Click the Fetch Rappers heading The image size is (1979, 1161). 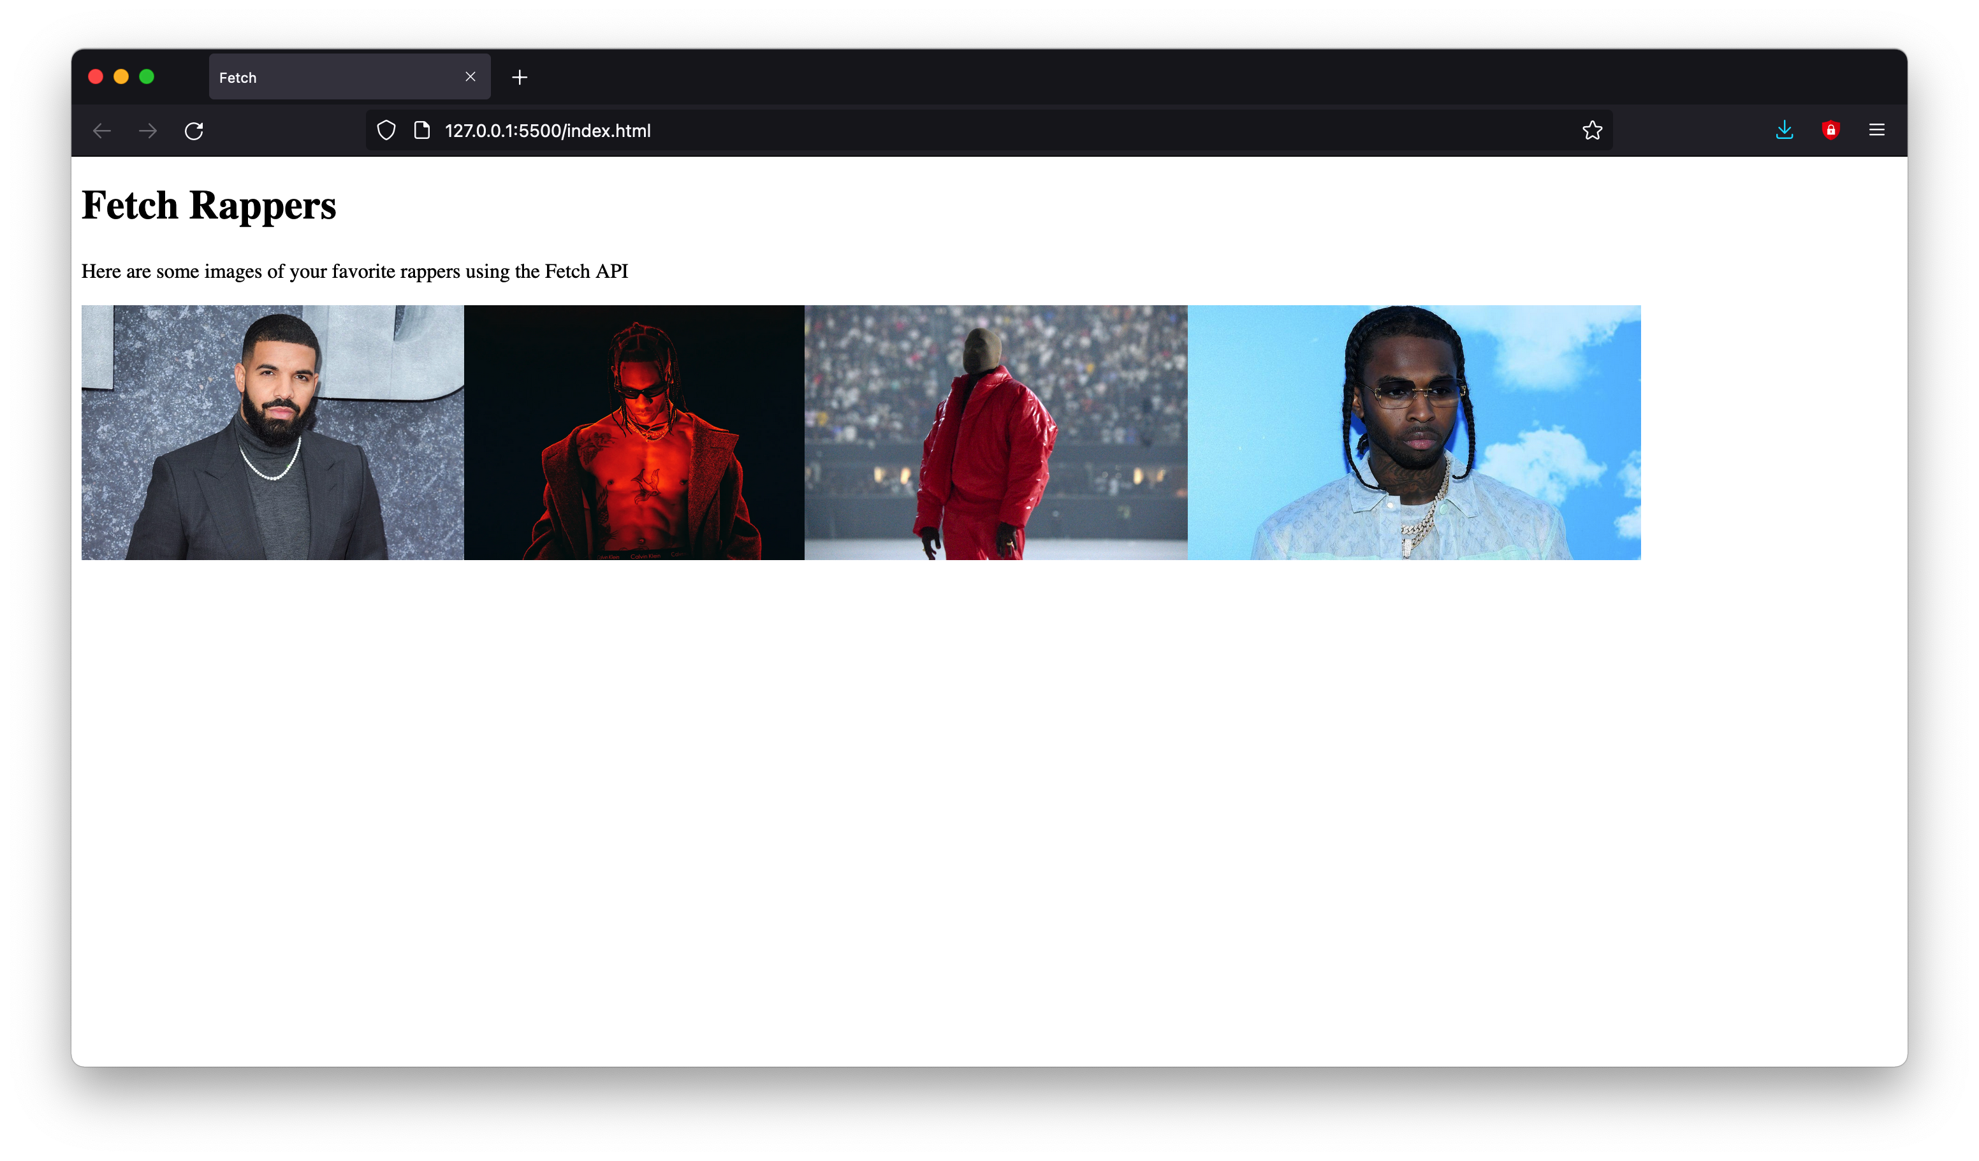pyautogui.click(x=209, y=206)
